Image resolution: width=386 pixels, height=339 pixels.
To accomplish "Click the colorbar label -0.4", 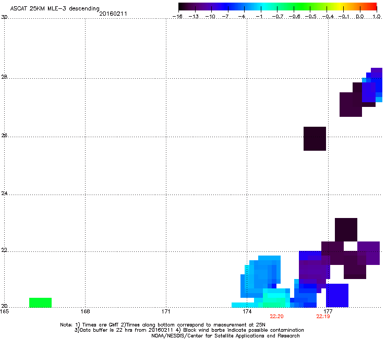I will click(328, 17).
